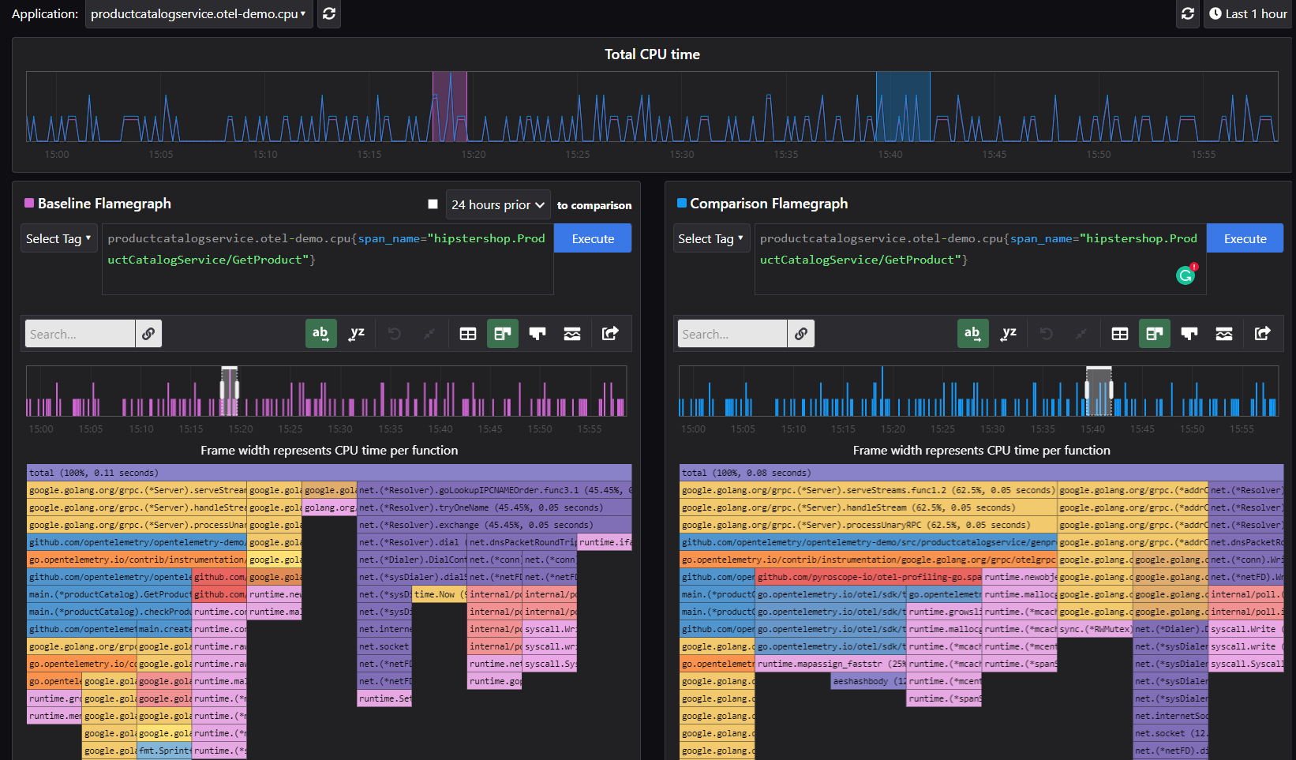
Task: Toggle the table plus flamegraph view for the comparison
Action: tap(1155, 333)
